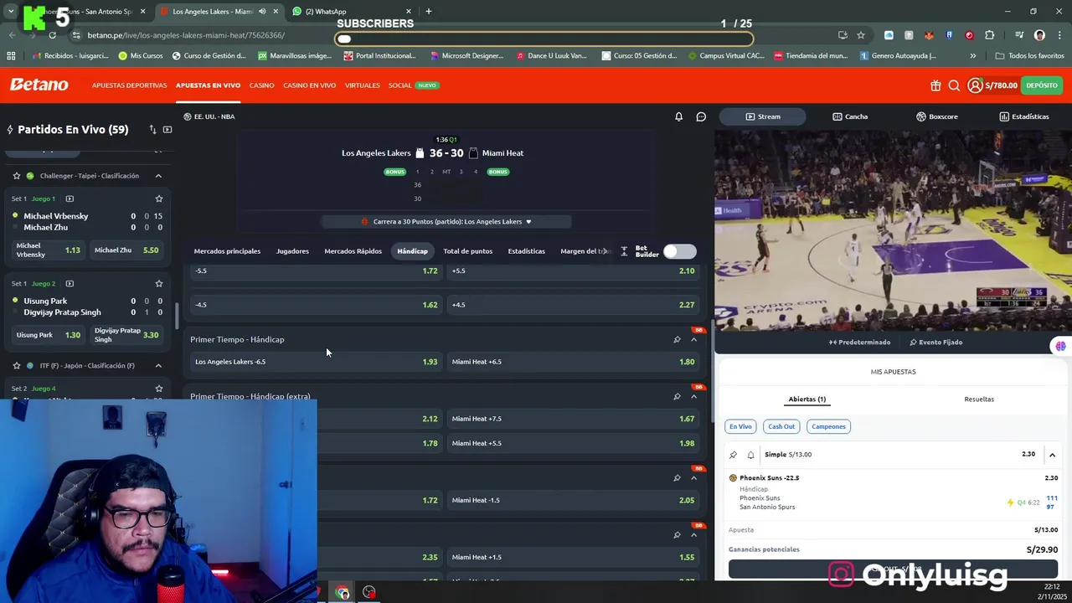This screenshot has width=1072, height=603.
Task: Collapse the Primer Tiempo - Hándicap market
Action: [693, 339]
